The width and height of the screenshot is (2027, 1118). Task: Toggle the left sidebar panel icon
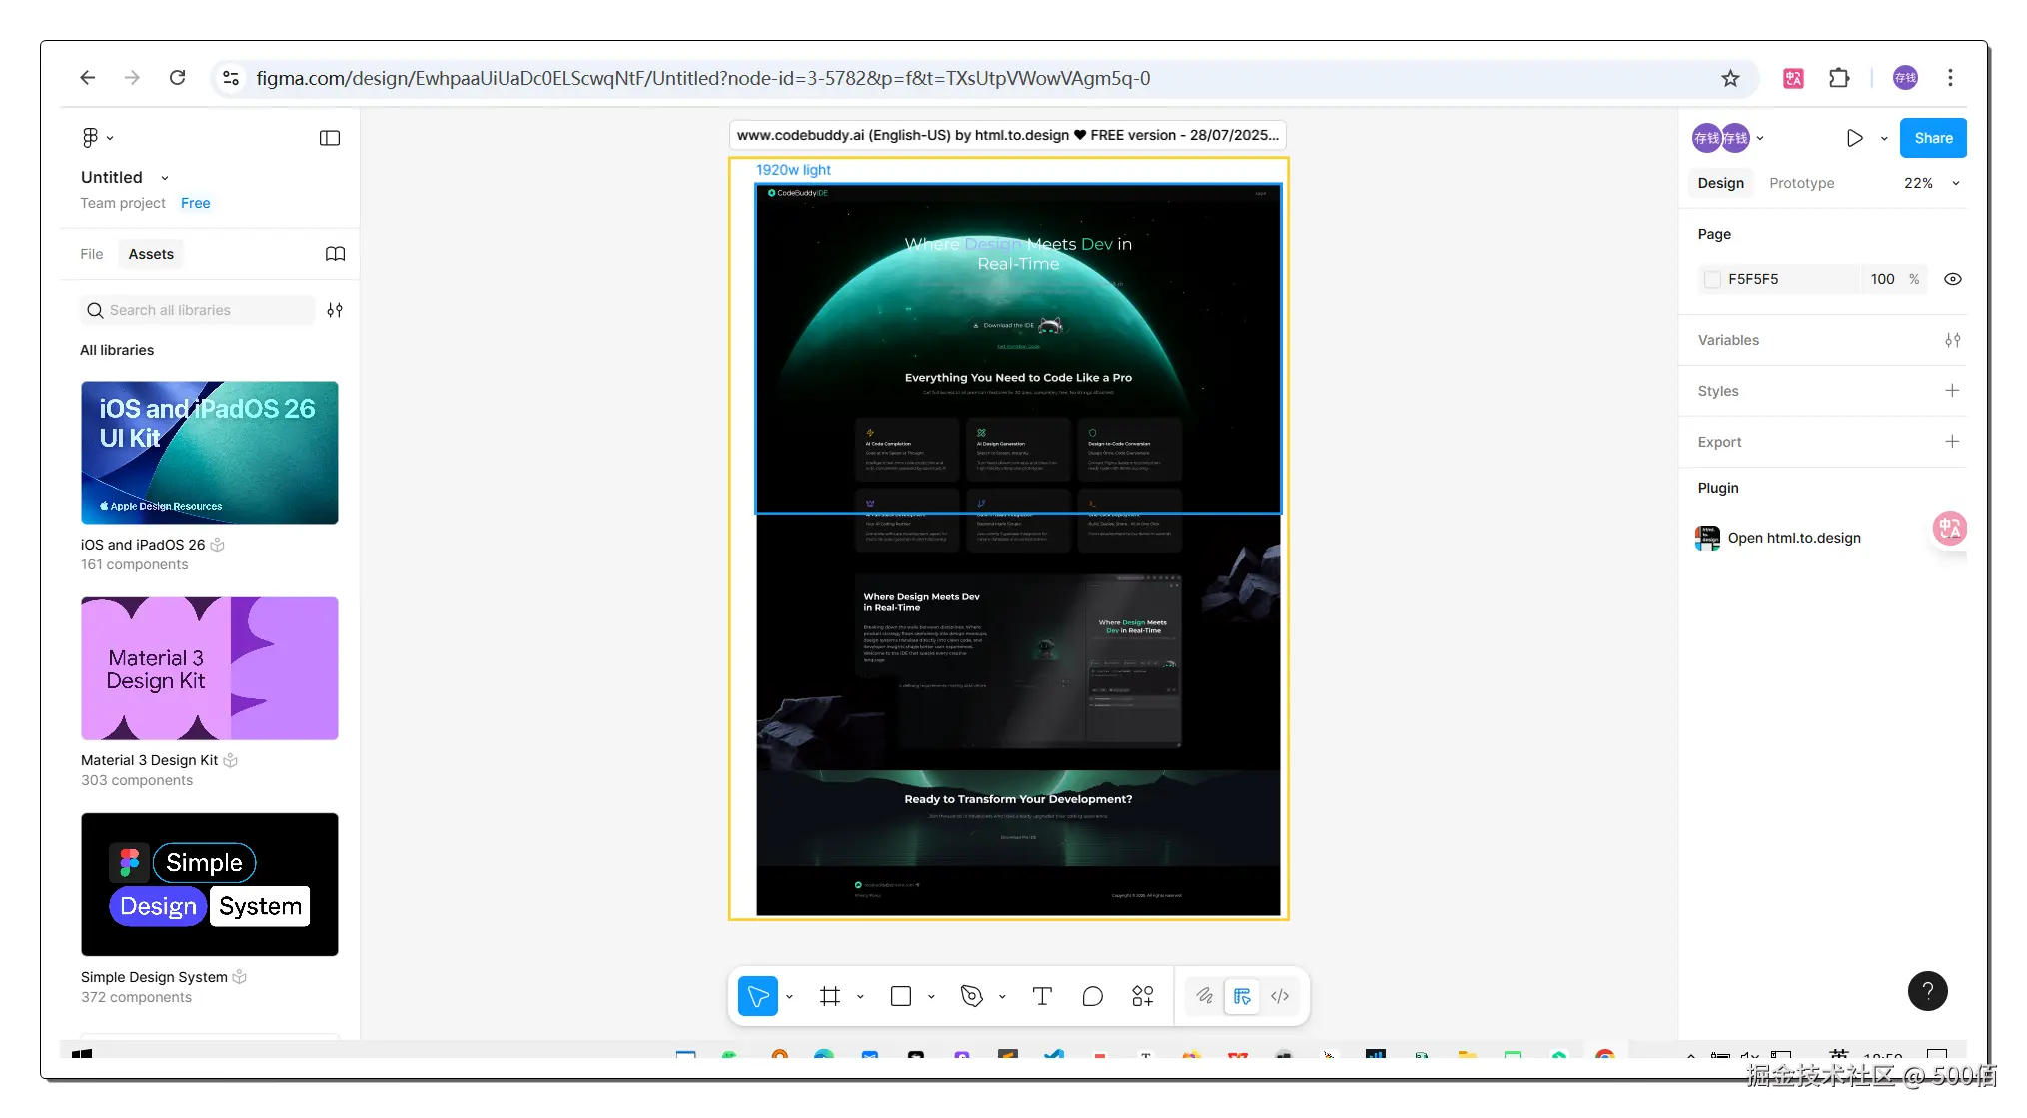pyautogui.click(x=330, y=138)
